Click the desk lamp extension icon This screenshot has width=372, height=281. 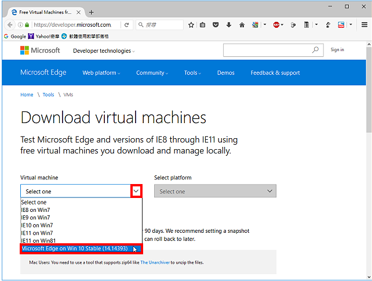point(328,25)
